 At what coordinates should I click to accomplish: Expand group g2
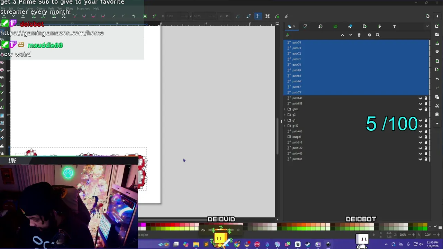(x=285, y=114)
